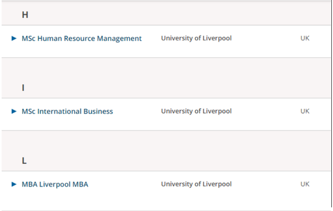Open the MSc International Business link
Image resolution: width=333 pixels, height=211 pixels.
coord(67,112)
